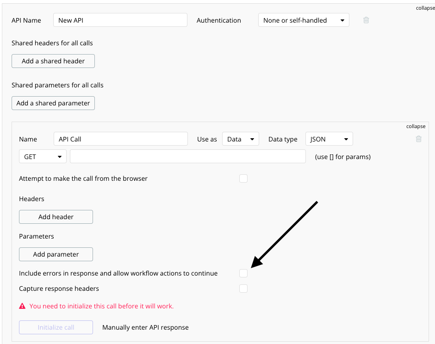Open Manually enter API response link
Image resolution: width=435 pixels, height=344 pixels.
coord(145,327)
